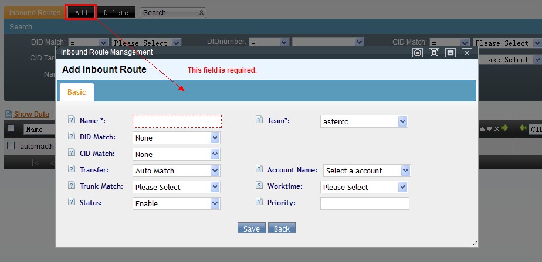542x262 pixels.
Task: Open the Transfer dropdown showing Auto Match
Action: click(177, 171)
